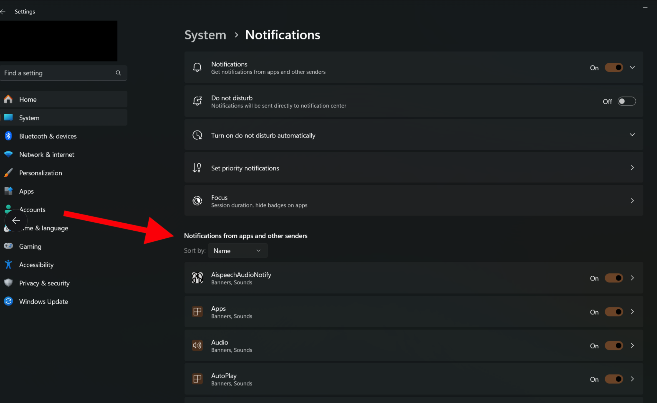The image size is (657, 403).
Task: Click the Audio speaker icon
Action: point(197,346)
